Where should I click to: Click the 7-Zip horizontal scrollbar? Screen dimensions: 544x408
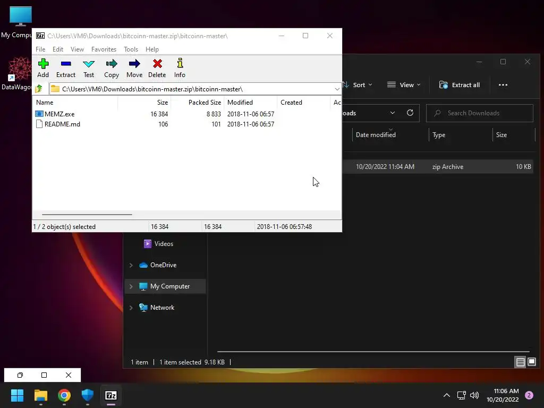pos(87,215)
